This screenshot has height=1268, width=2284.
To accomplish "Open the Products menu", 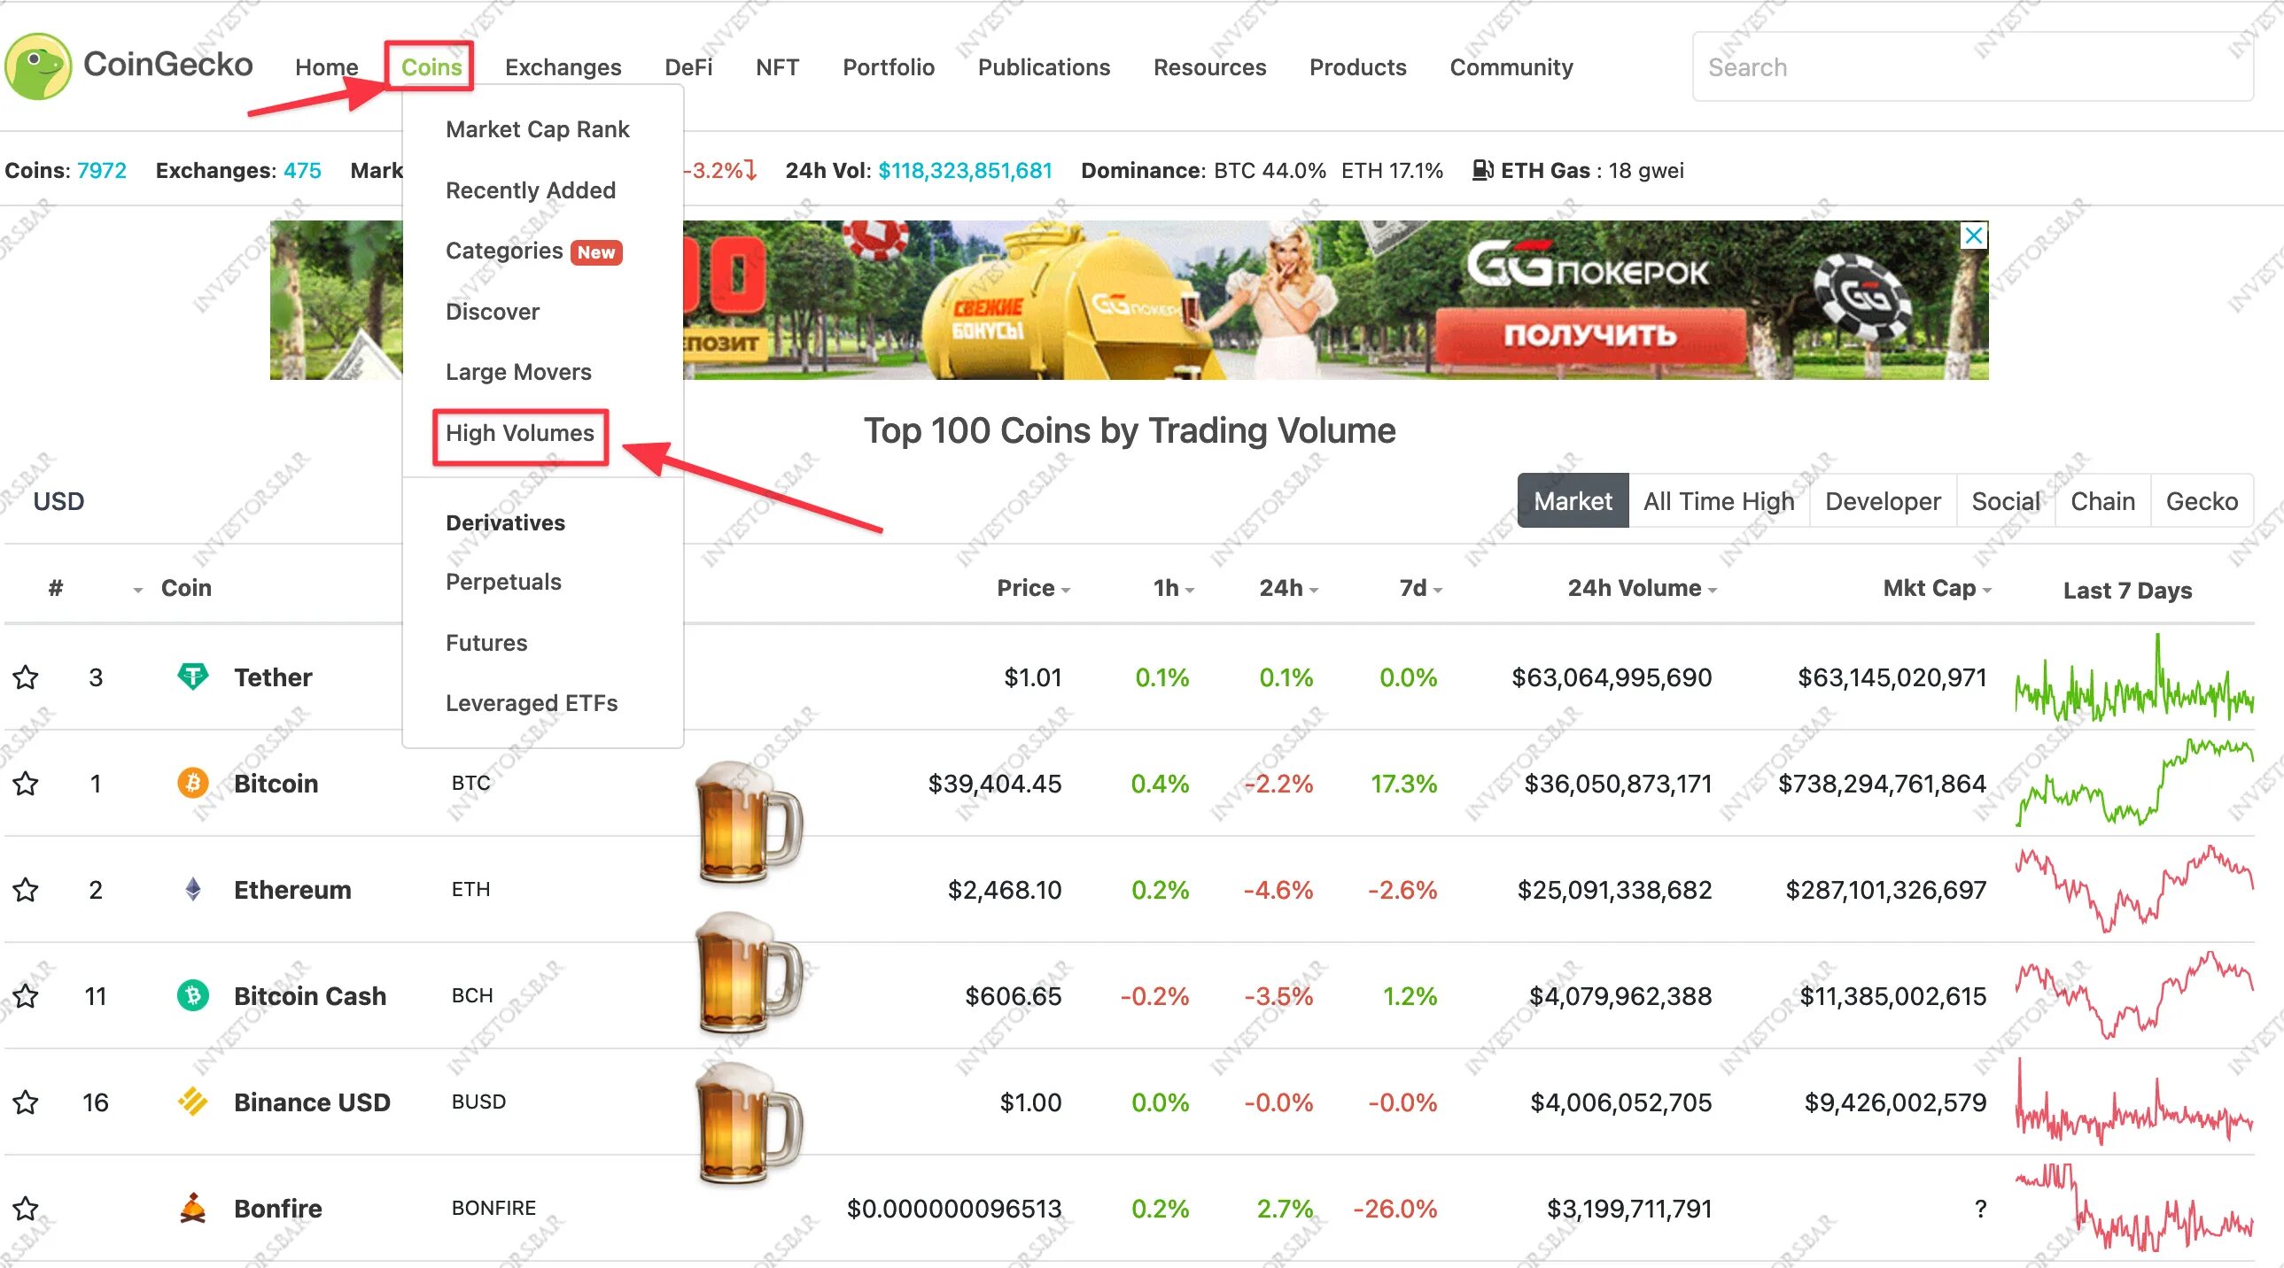I will [x=1357, y=67].
